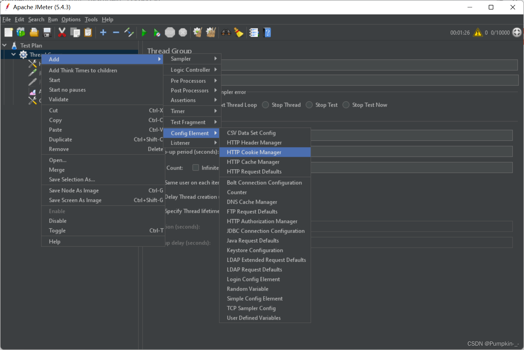The image size is (524, 350).
Task: Click Duplicate in context menu
Action: [102, 139]
